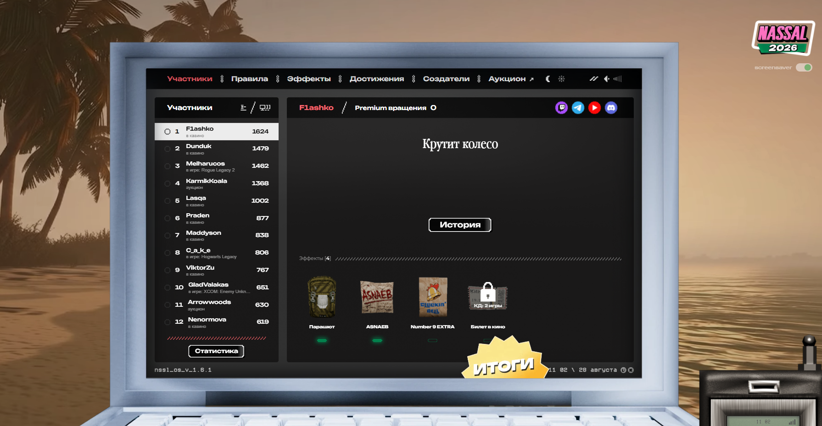822x426 pixels.
Task: Select the ASNAEB effect thumbnail
Action: tap(377, 297)
